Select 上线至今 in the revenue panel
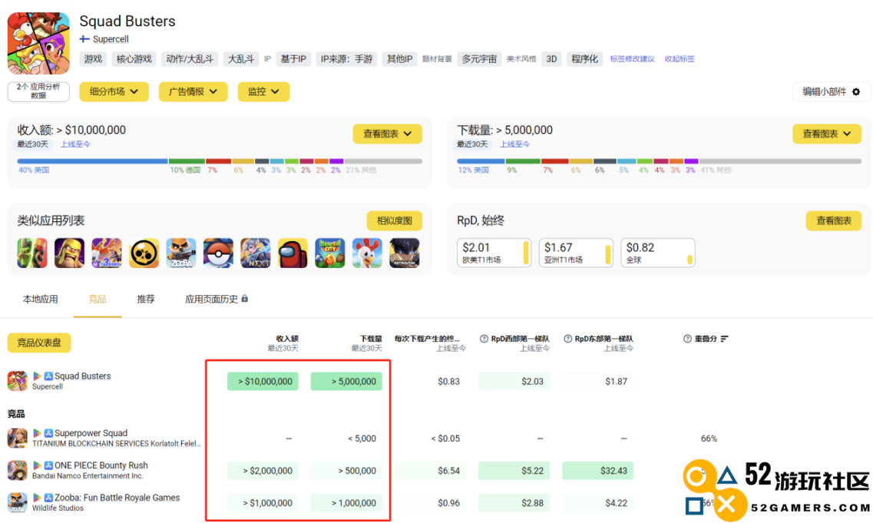Viewport: 873px width, 523px height. 75,144
